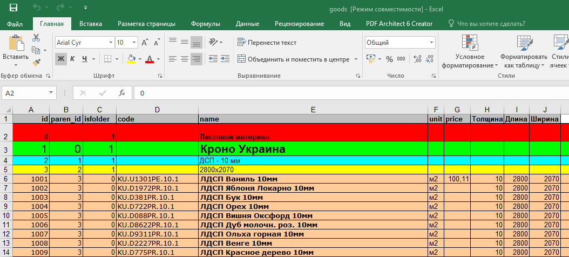569x257 pixels.
Task: Click the Save icon in title bar
Action: point(13,7)
